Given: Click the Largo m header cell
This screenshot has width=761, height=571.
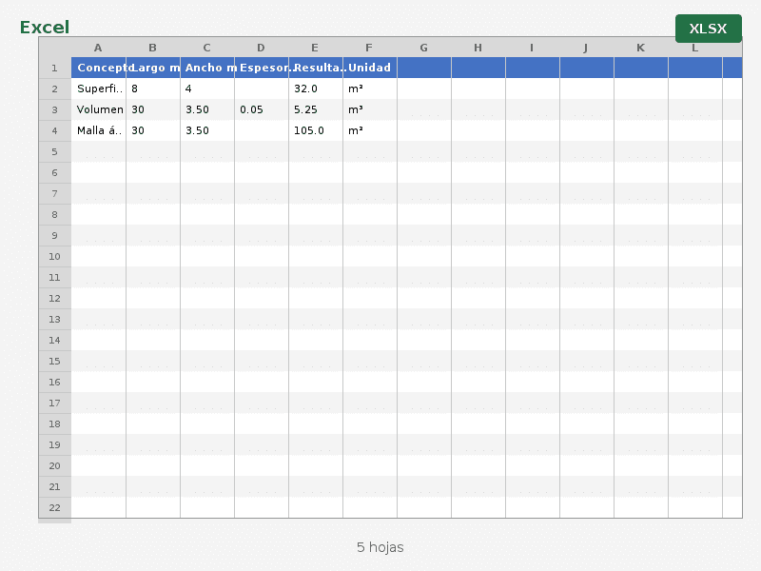Looking at the screenshot, I should coord(153,68).
